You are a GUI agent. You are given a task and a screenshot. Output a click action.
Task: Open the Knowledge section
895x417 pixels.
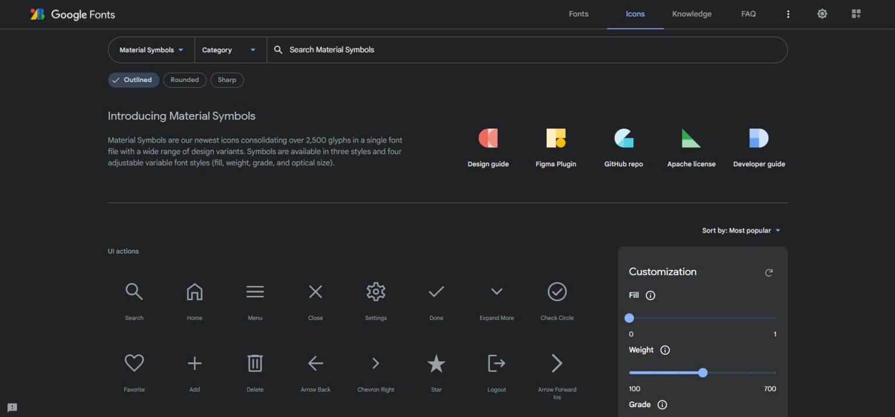click(692, 14)
